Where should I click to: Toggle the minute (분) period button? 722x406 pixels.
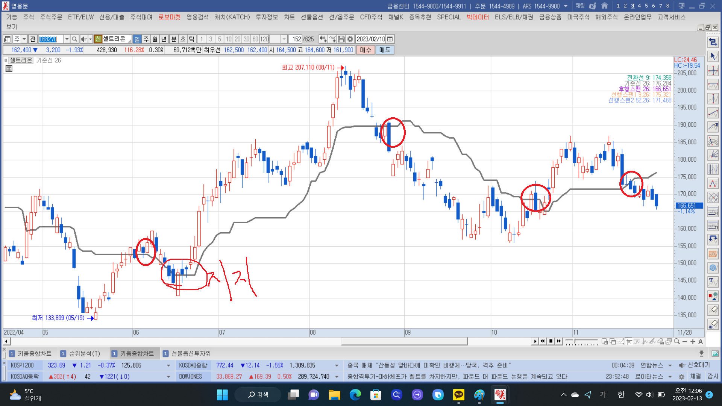pyautogui.click(x=174, y=39)
